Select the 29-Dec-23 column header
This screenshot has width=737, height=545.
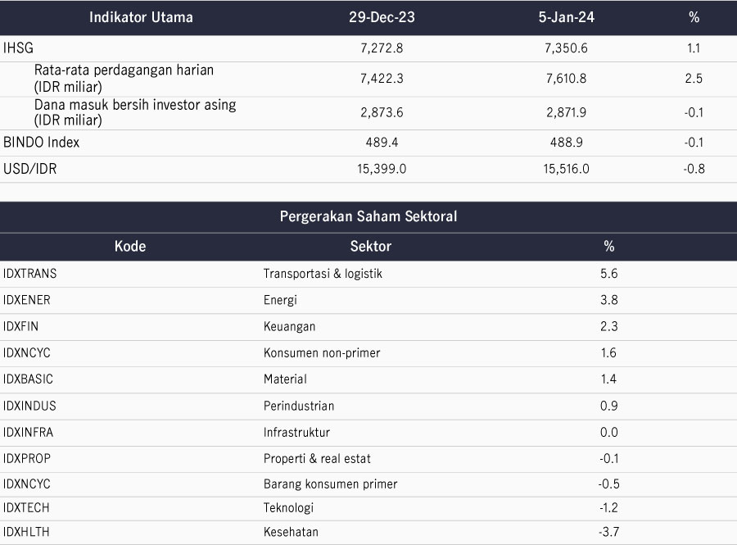pyautogui.click(x=382, y=17)
